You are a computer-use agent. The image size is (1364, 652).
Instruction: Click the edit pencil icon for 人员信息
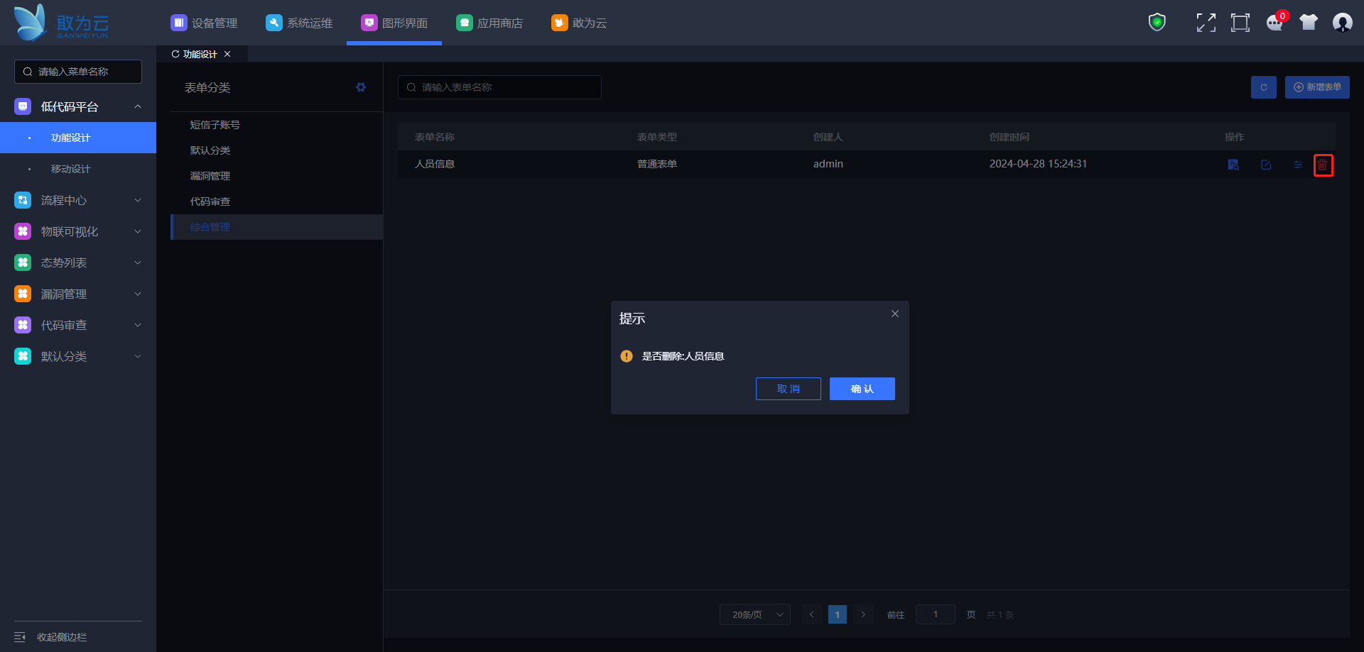tap(1266, 165)
